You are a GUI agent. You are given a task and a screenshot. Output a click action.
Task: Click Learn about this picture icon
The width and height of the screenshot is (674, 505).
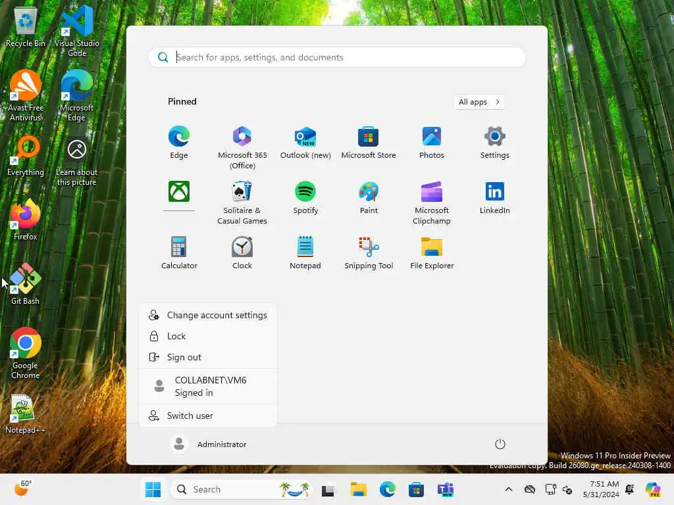[x=76, y=162]
